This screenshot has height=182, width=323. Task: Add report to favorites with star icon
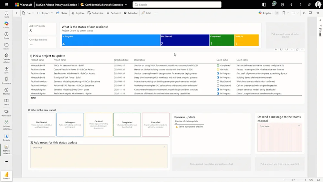[x=318, y=13]
